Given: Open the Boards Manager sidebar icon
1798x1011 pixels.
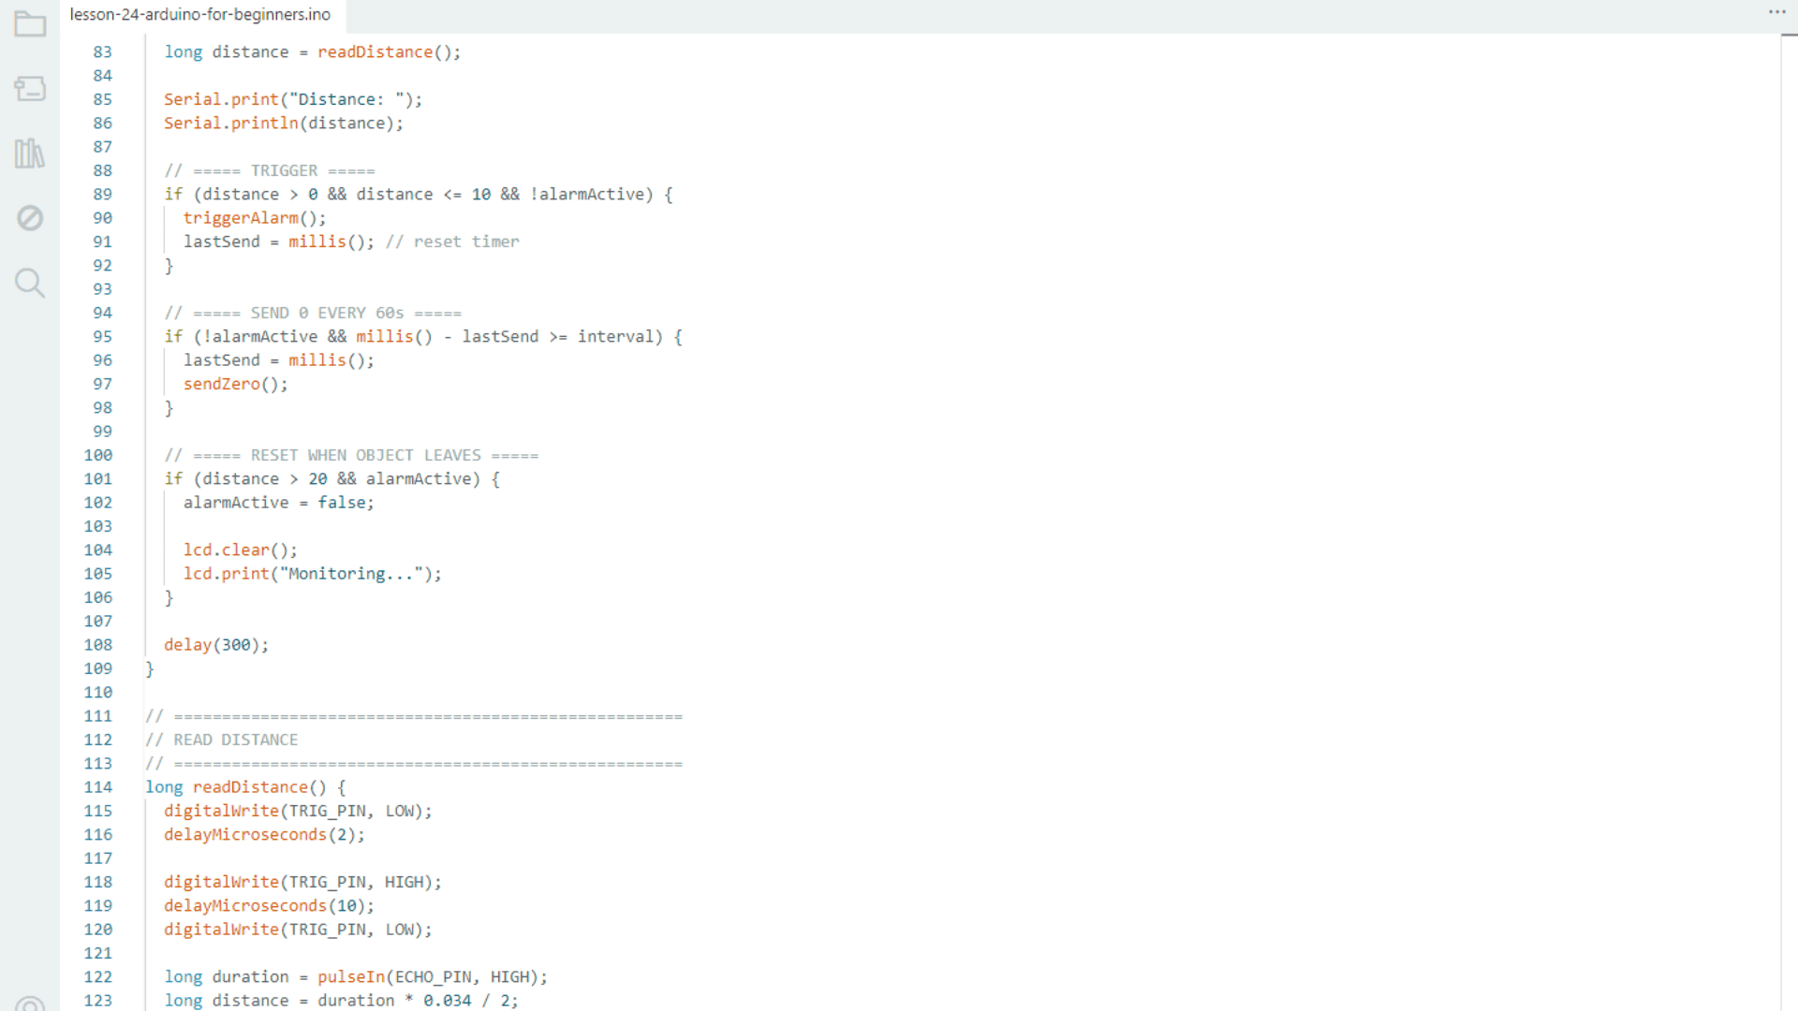Looking at the screenshot, I should (30, 89).
